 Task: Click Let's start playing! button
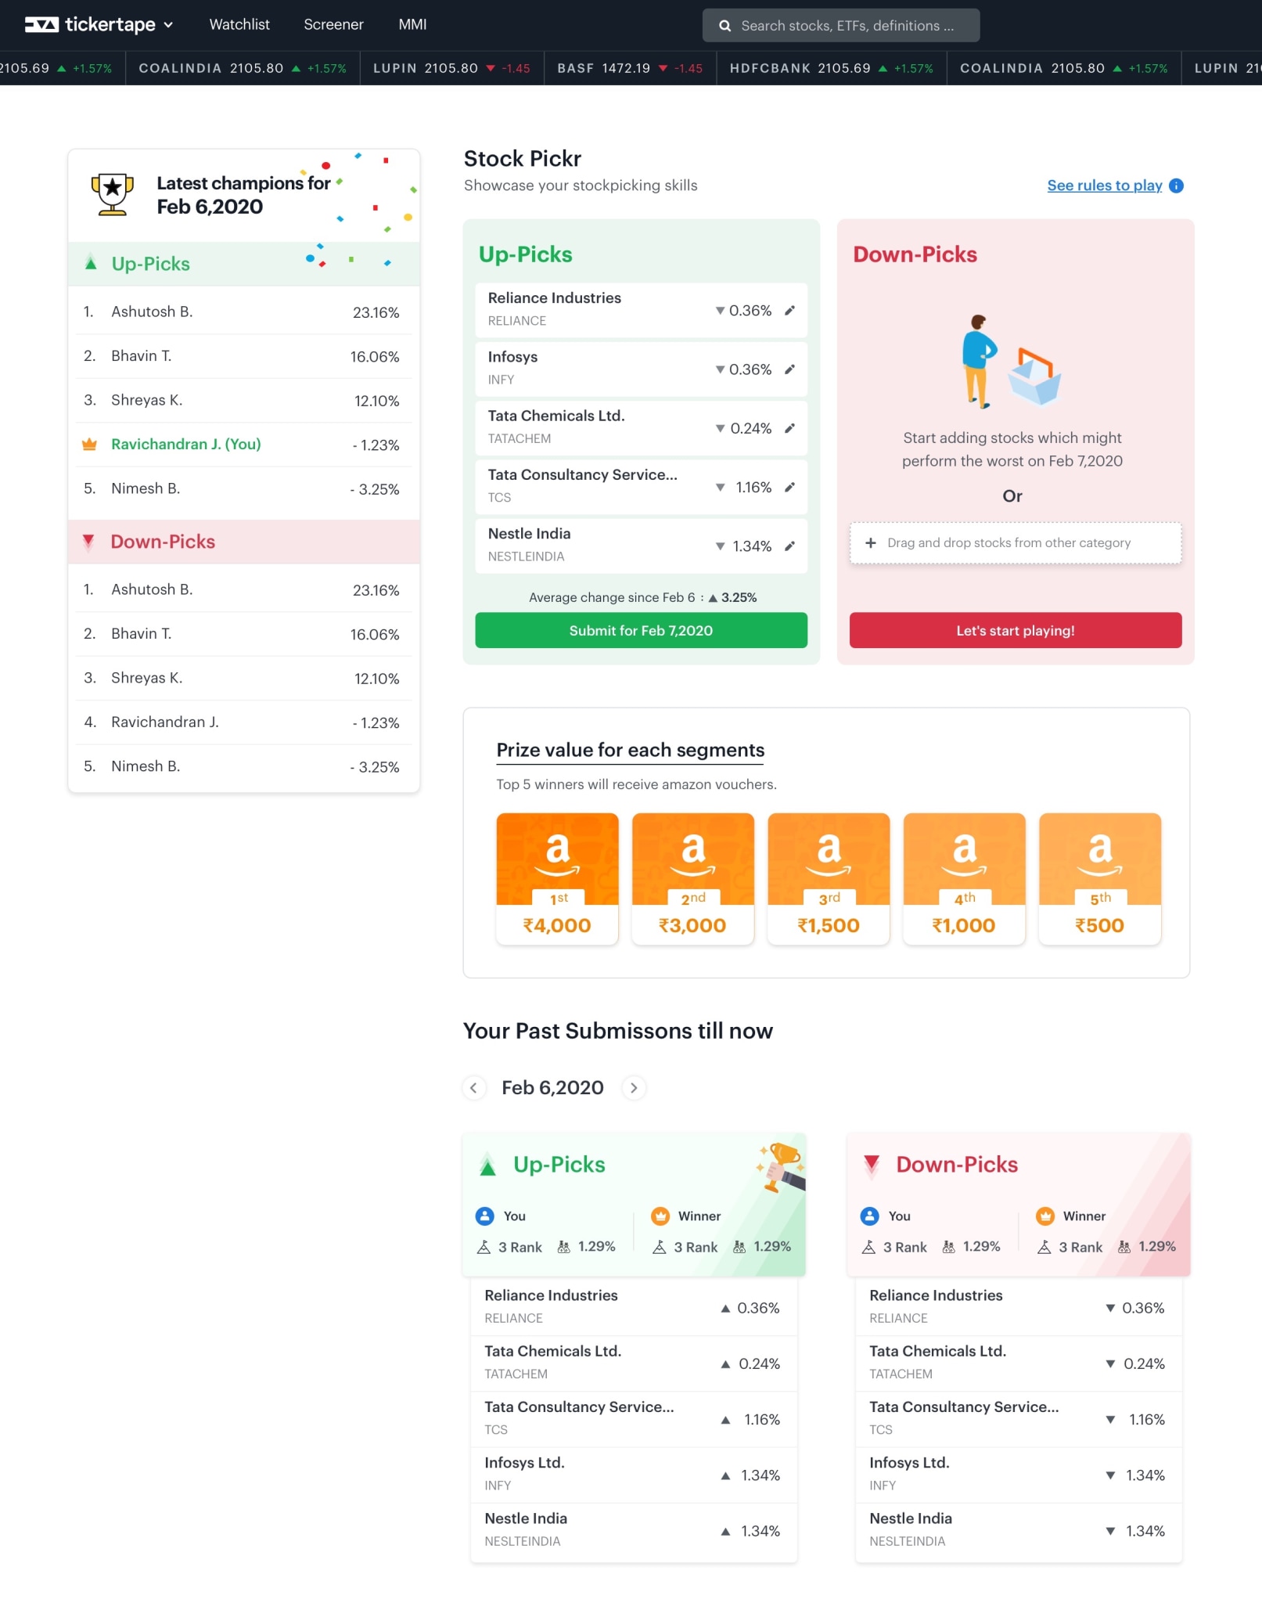[x=1015, y=630]
